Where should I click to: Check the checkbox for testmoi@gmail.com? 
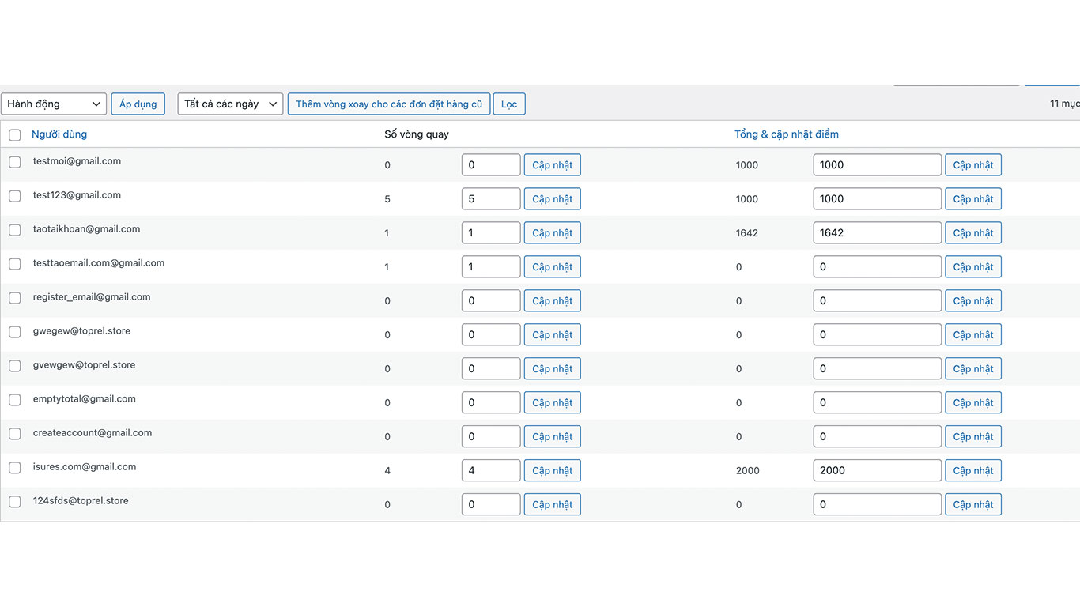tap(14, 162)
